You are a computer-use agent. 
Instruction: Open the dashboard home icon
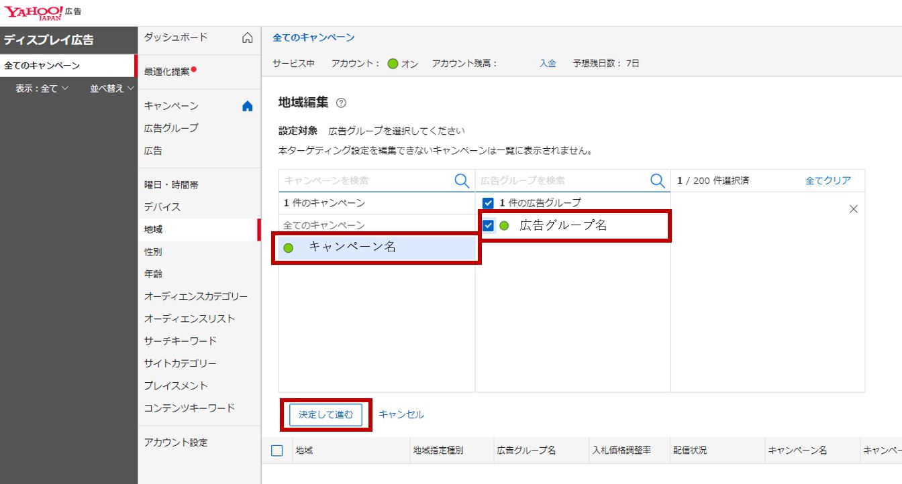tap(248, 38)
